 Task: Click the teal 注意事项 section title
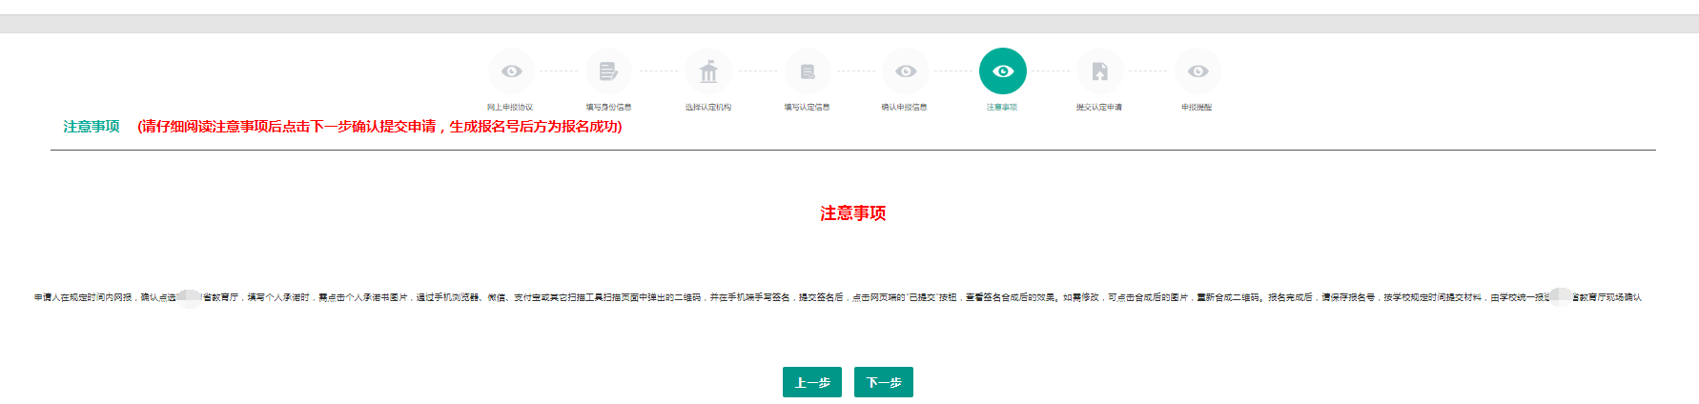(92, 127)
